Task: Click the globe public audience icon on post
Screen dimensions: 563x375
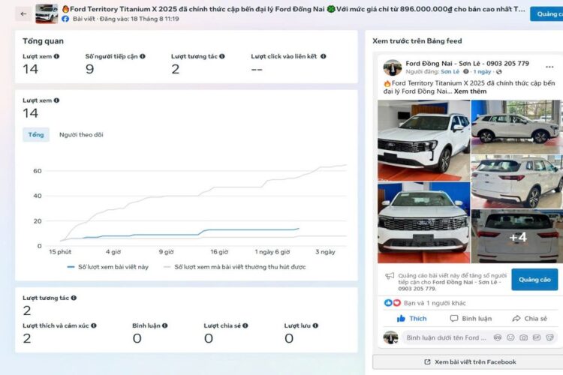Action: 498,72
